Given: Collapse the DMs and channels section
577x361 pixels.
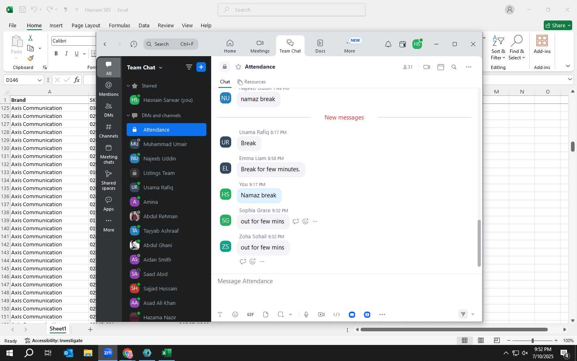Looking at the screenshot, I should [x=128, y=116].
